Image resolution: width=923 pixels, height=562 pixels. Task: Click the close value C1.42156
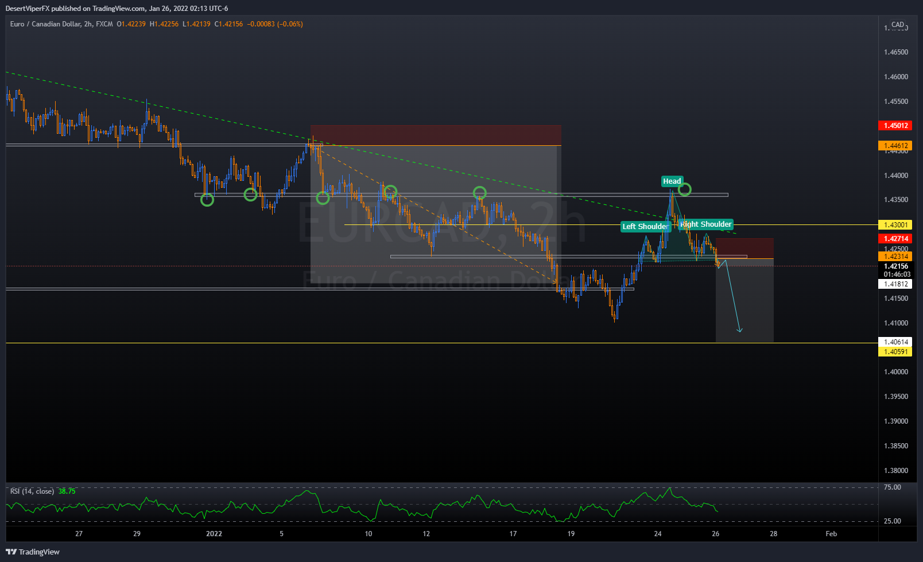(228, 24)
